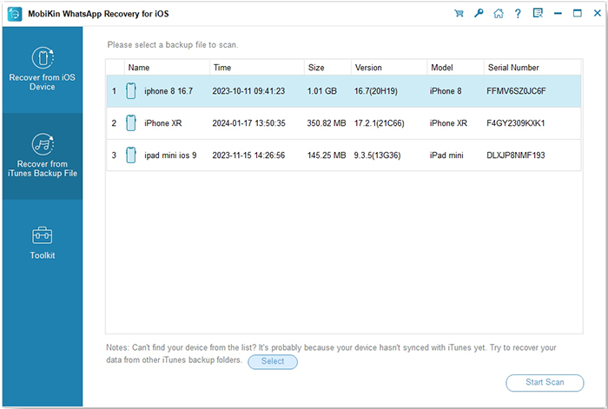
Task: Click the key register icon
Action: click(x=479, y=13)
